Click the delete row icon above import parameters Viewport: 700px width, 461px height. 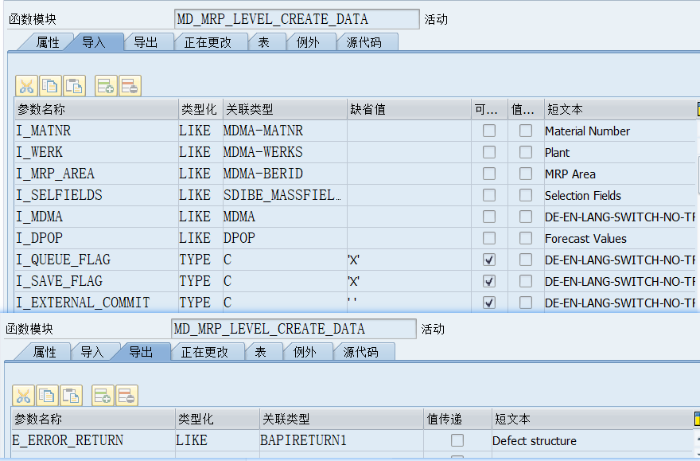point(128,85)
